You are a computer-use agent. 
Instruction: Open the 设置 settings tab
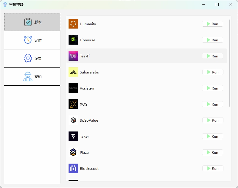(x=32, y=58)
